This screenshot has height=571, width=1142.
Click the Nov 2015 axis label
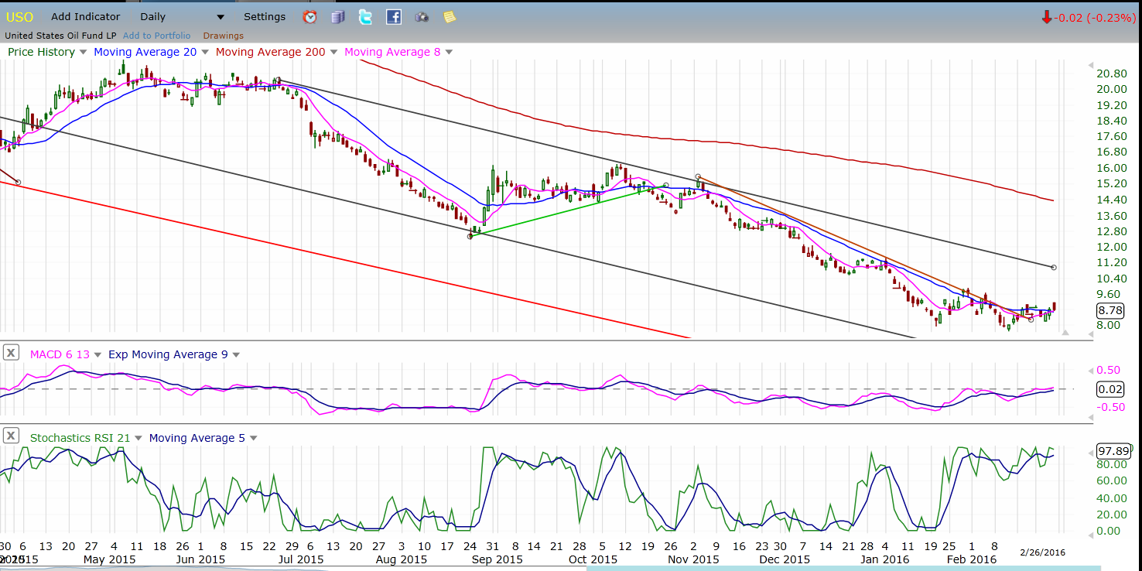[x=694, y=559]
